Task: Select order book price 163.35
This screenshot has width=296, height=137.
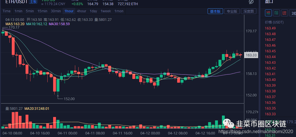Action: 270,108
